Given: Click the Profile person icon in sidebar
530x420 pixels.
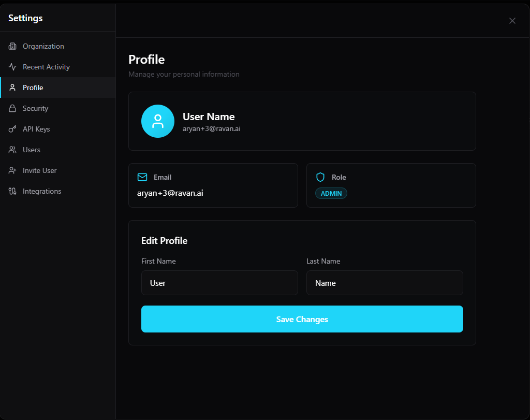Looking at the screenshot, I should [12, 88].
